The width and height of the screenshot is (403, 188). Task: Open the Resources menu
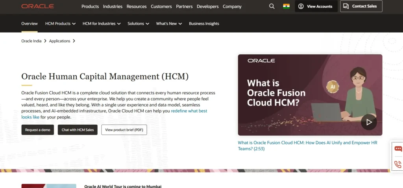(x=137, y=6)
